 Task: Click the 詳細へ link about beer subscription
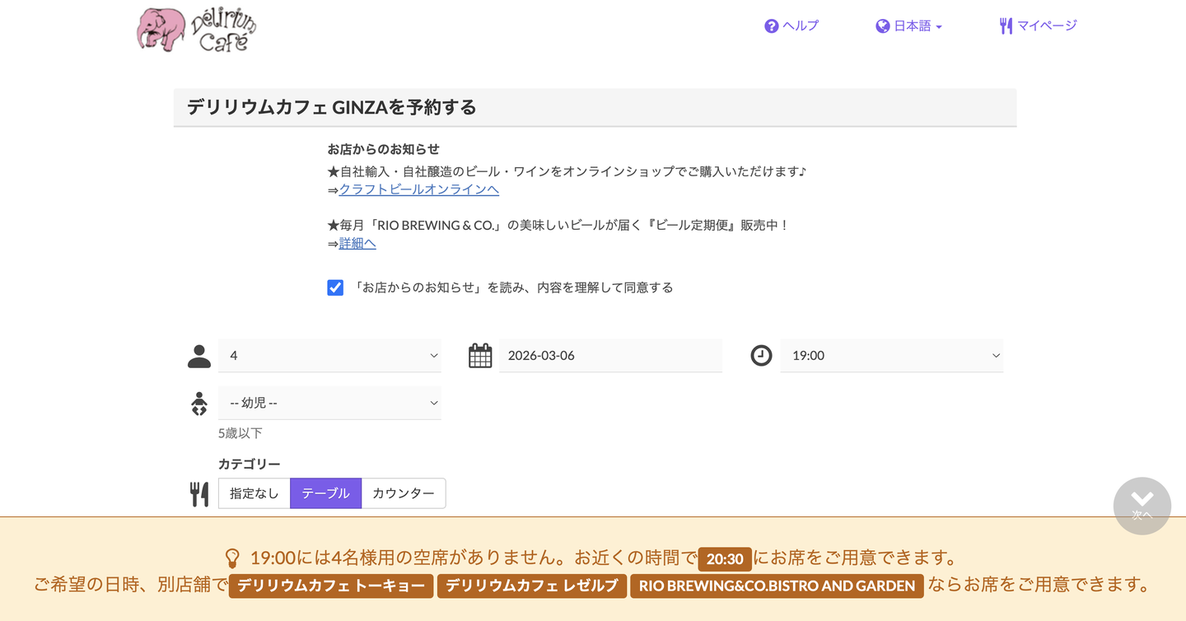[357, 243]
